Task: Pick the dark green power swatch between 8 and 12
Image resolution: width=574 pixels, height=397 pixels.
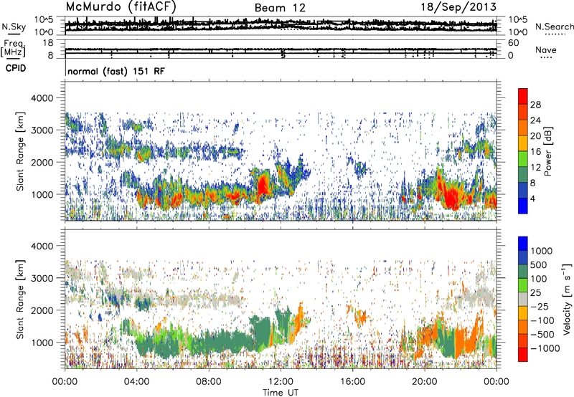Action: (523, 175)
